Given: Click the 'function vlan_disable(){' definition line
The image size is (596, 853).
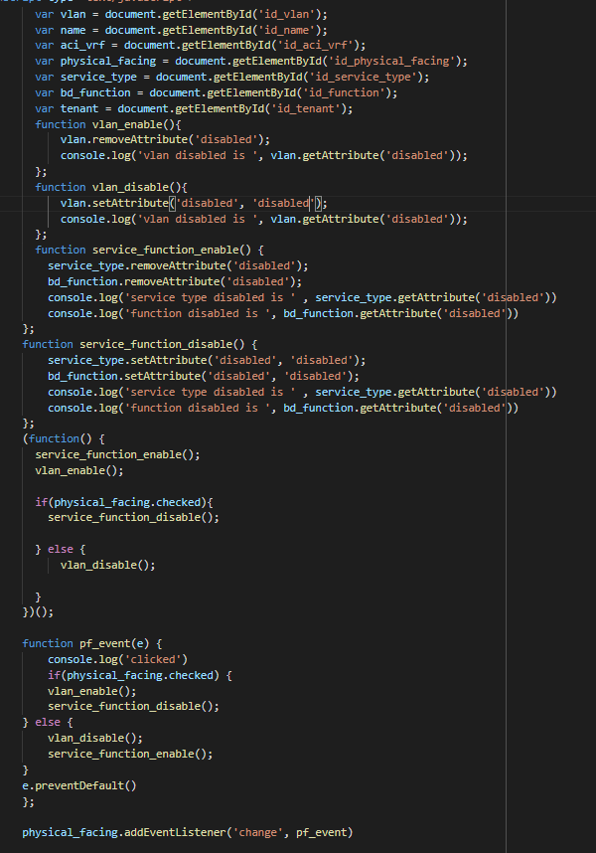Looking at the screenshot, I should click(x=111, y=187).
